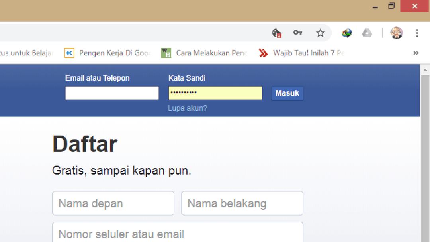430x242 pixels.
Task: Close the browser window
Action: pos(414,6)
